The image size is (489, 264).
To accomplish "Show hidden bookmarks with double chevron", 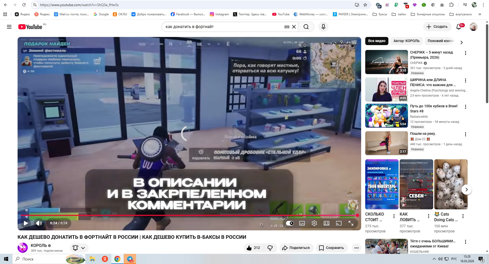I will [x=480, y=14].
